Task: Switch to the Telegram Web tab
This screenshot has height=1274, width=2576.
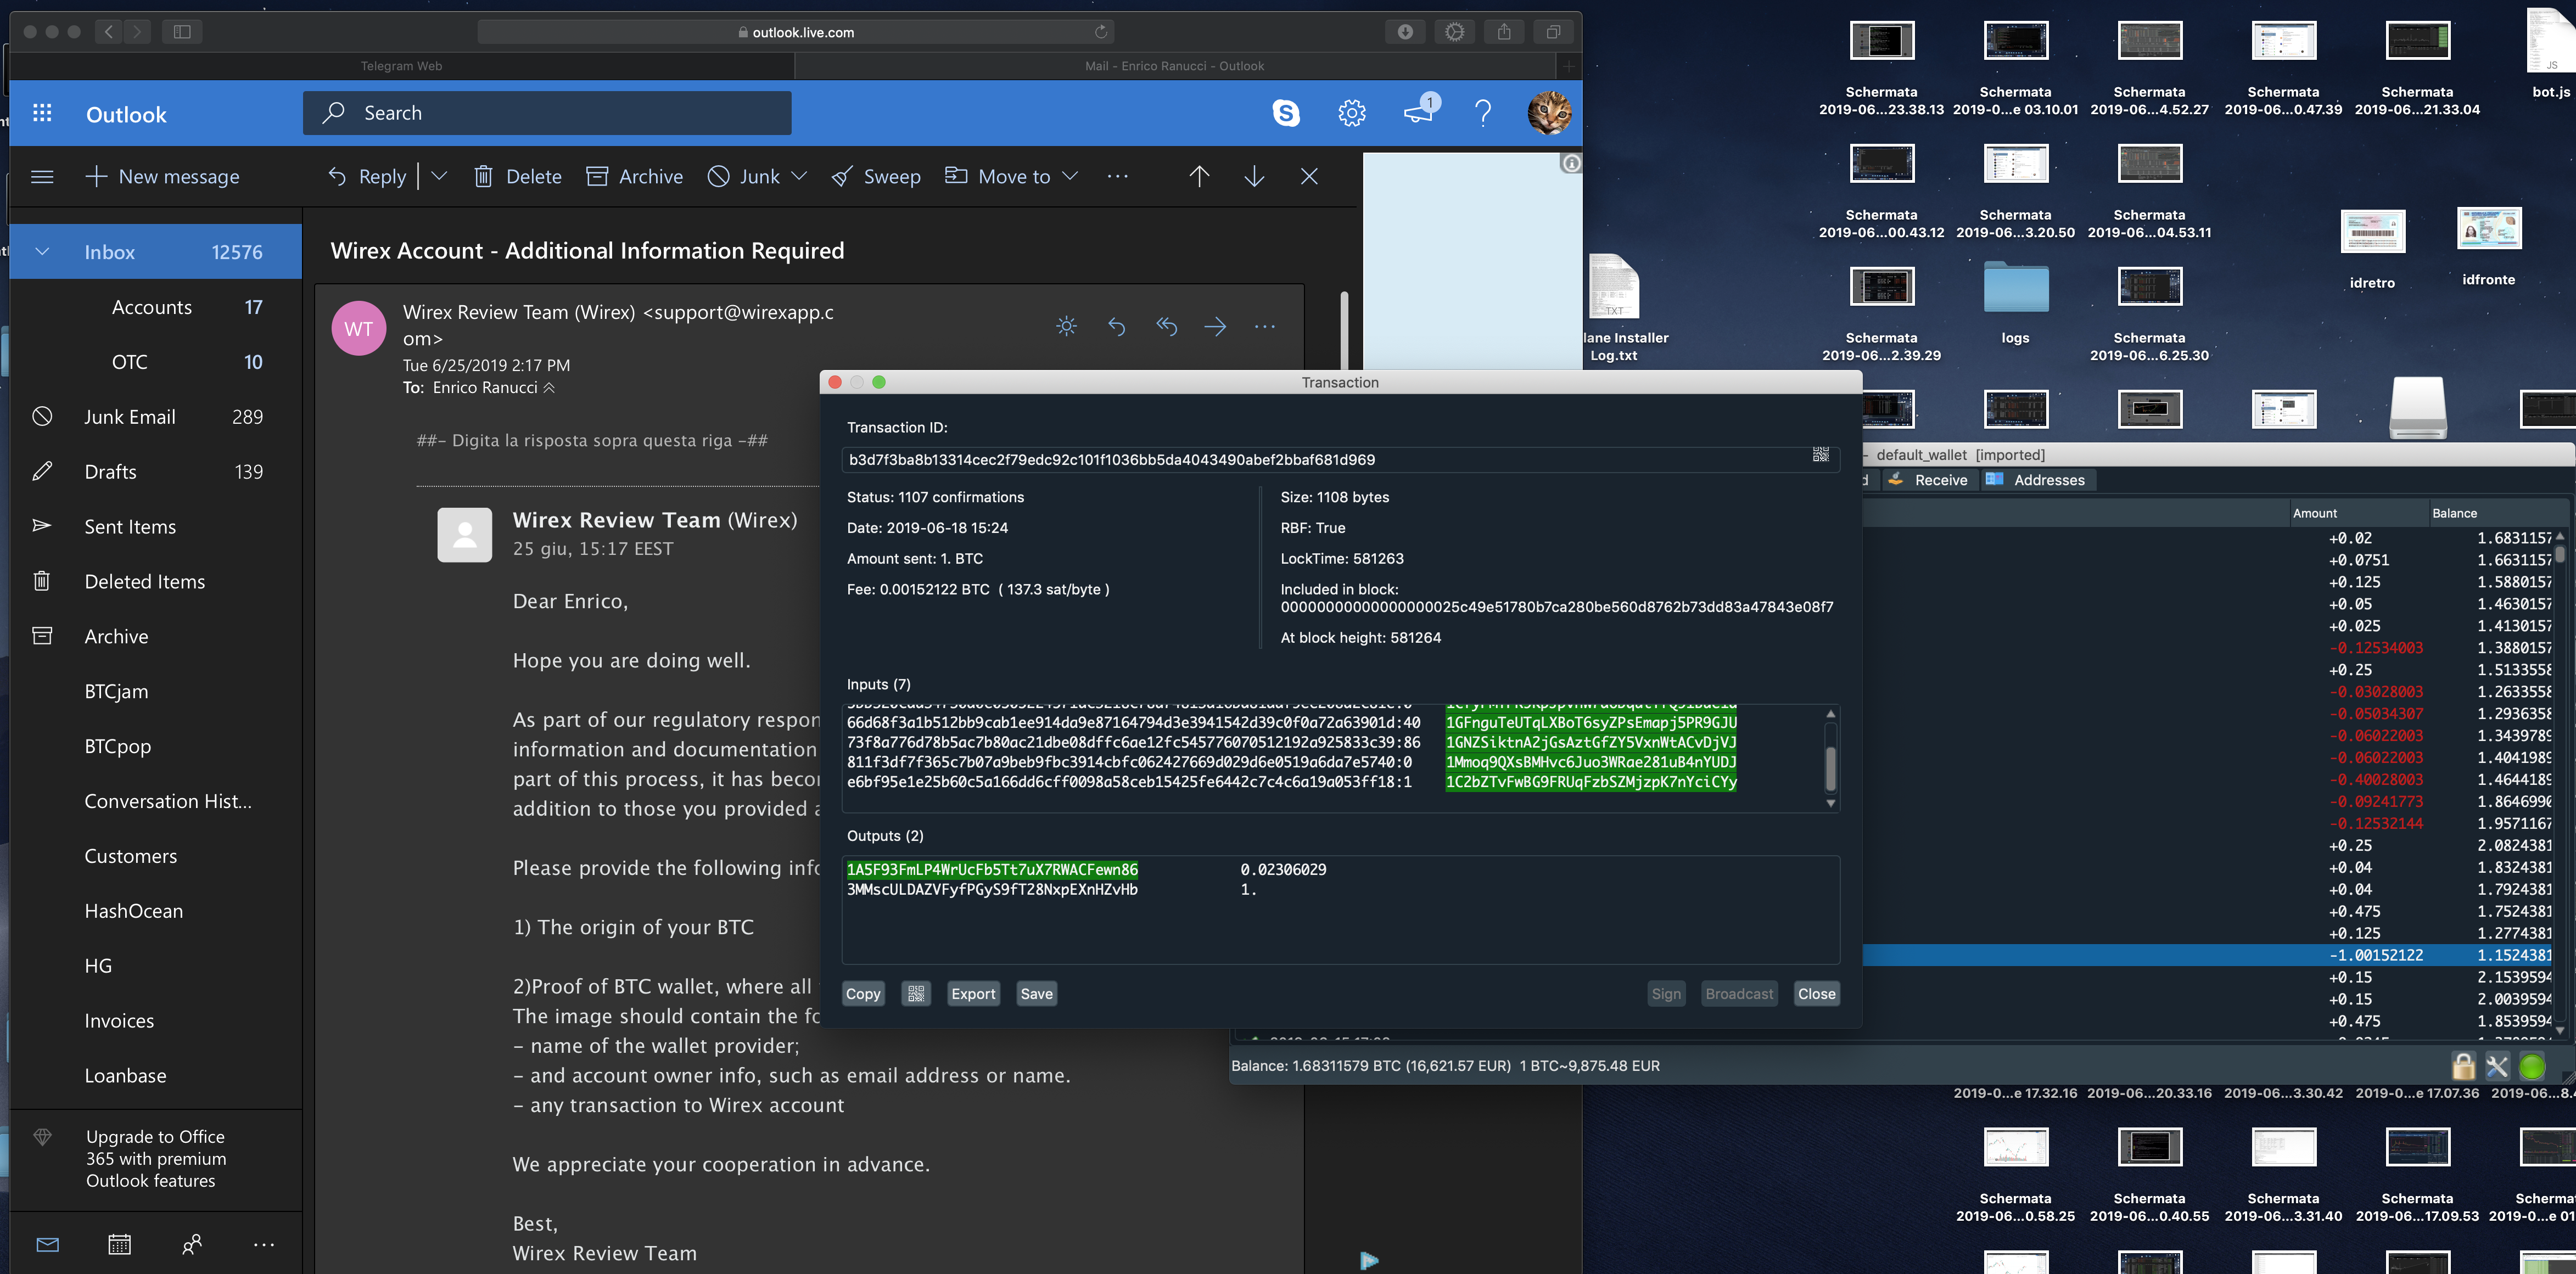Action: click(401, 66)
